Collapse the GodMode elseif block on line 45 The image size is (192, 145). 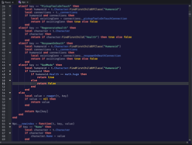click(x=10, y=65)
